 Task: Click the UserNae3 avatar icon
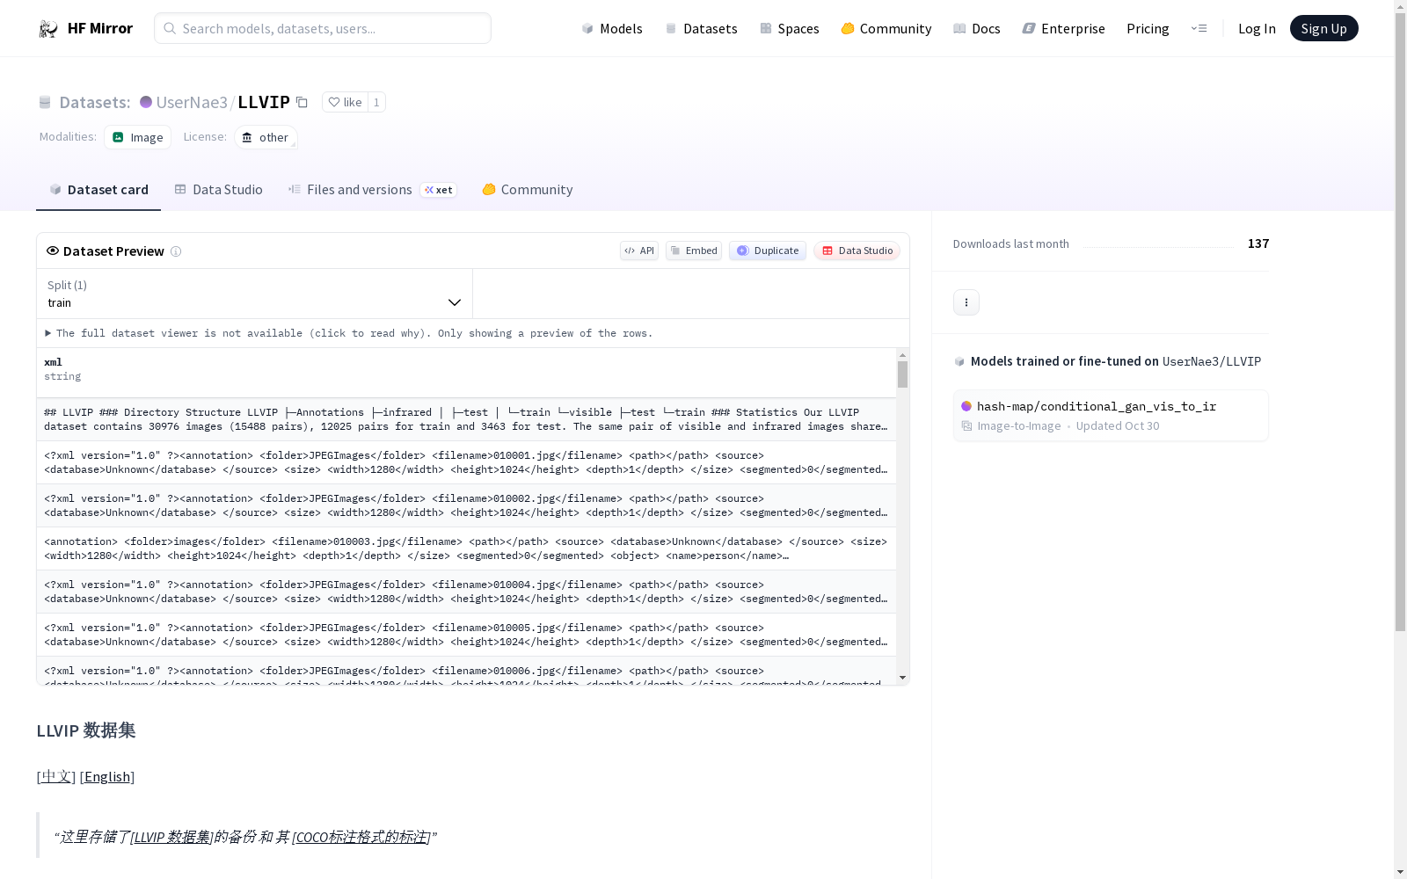(146, 102)
